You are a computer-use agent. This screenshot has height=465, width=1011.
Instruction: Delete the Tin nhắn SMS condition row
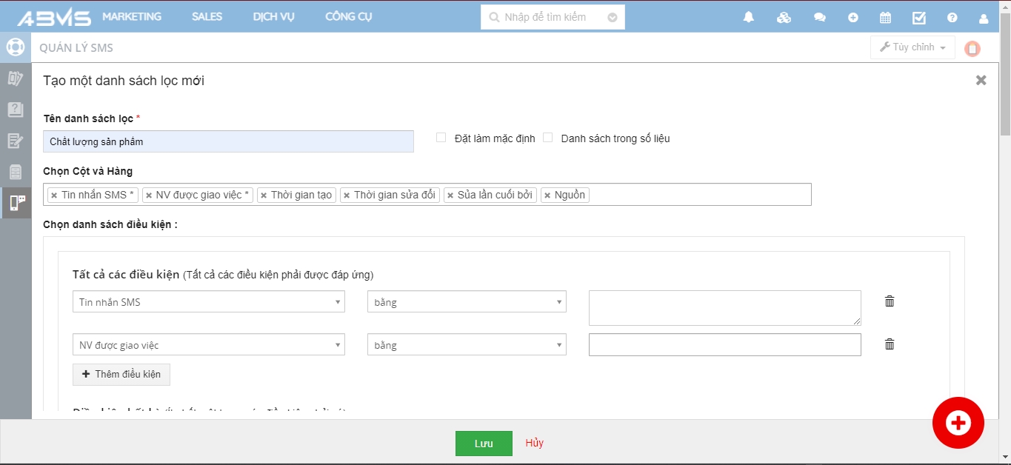click(890, 301)
